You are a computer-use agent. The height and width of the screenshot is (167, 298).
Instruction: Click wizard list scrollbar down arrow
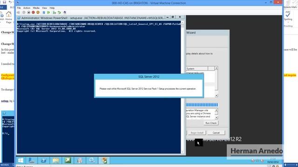tap(216, 96)
